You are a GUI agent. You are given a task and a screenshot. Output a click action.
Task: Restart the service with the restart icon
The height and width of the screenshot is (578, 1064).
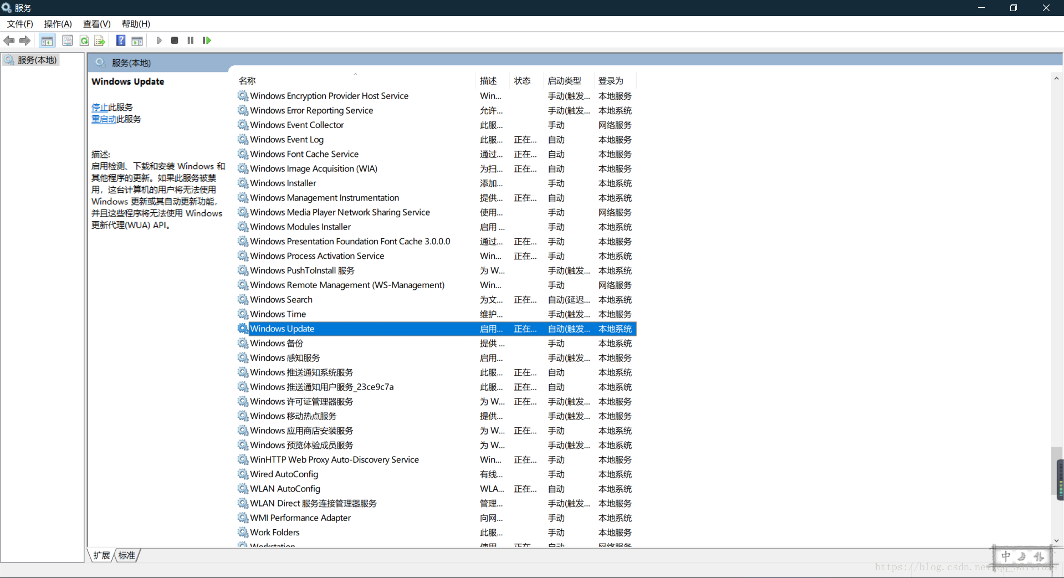(x=207, y=40)
